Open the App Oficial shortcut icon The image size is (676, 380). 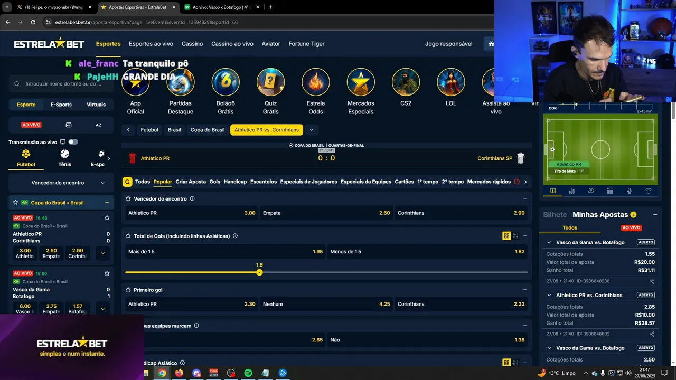136,83
